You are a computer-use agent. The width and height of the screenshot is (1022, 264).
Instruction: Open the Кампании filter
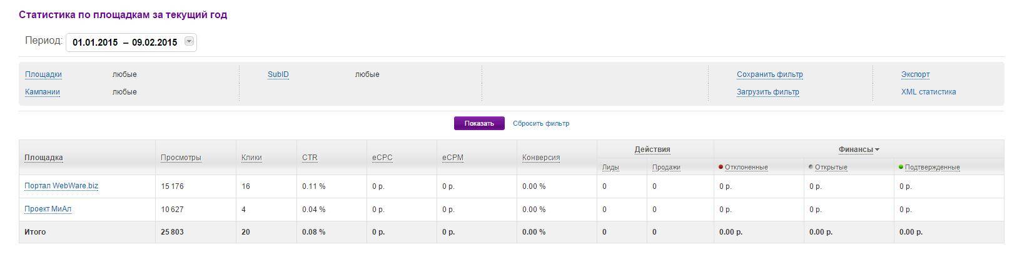pos(43,92)
